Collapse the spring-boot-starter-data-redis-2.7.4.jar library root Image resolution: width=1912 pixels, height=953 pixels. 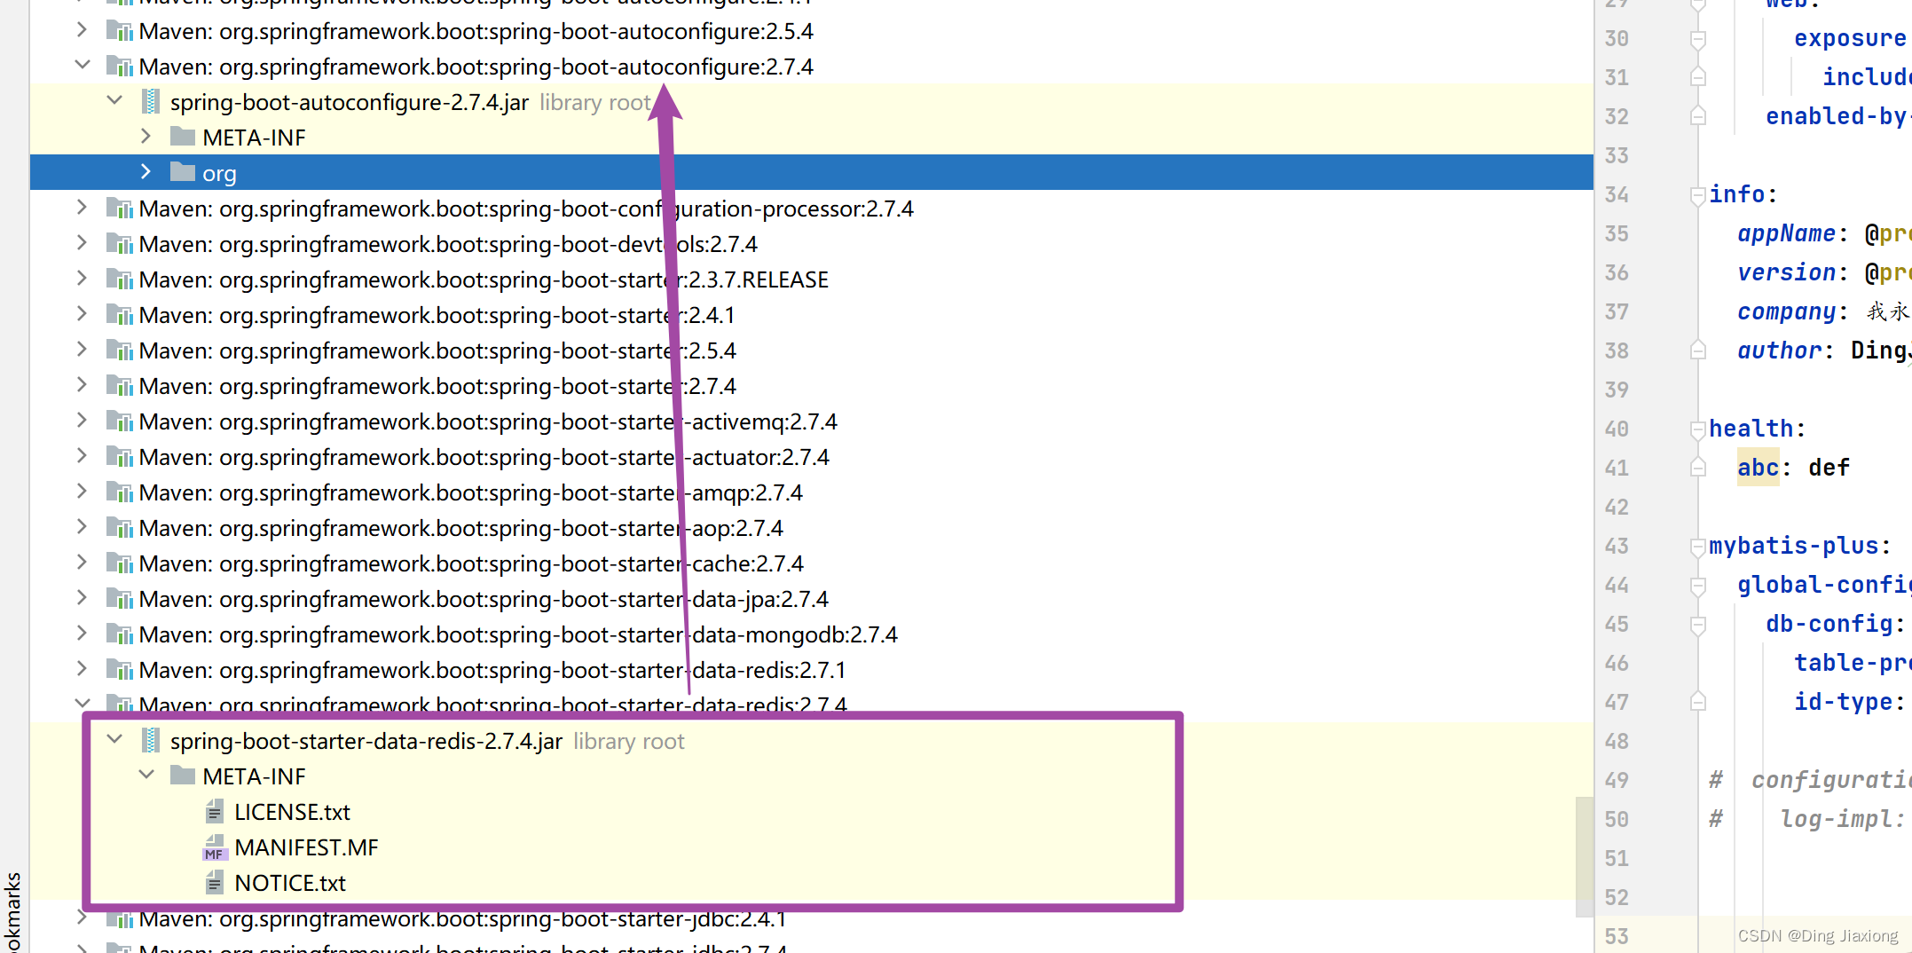[x=114, y=740]
